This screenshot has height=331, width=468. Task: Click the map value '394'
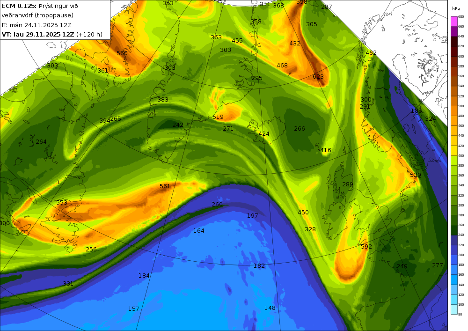point(104,121)
